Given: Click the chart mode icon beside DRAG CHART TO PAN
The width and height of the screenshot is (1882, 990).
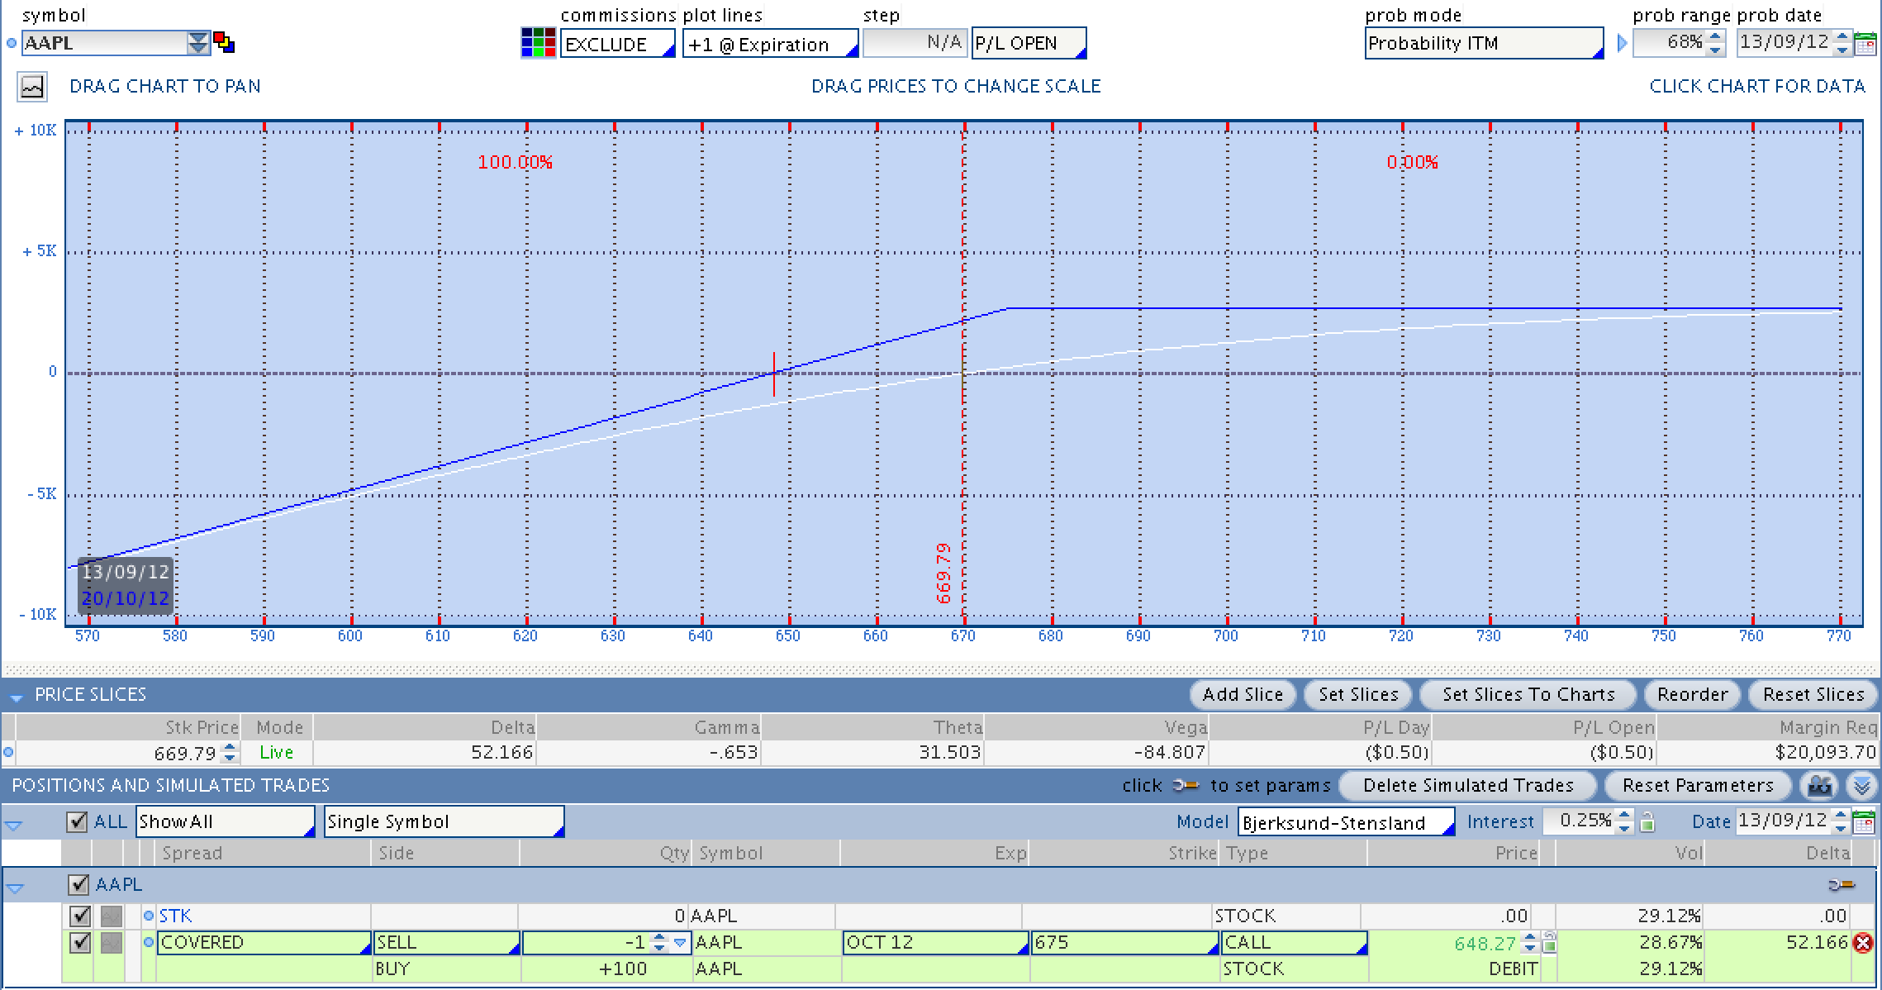Looking at the screenshot, I should point(32,87).
